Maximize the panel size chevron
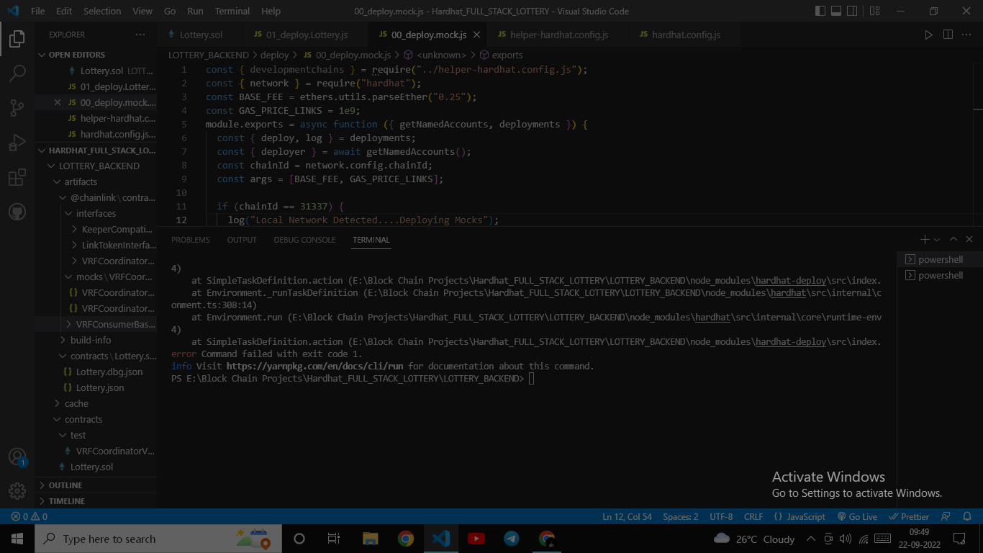Viewport: 983px width, 553px height. (953, 240)
